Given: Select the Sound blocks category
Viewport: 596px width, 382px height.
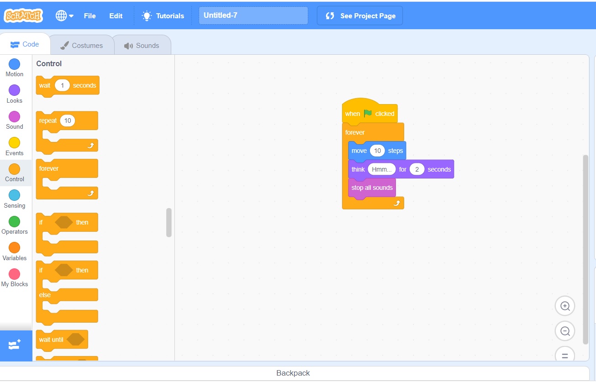Looking at the screenshot, I should click(15, 120).
